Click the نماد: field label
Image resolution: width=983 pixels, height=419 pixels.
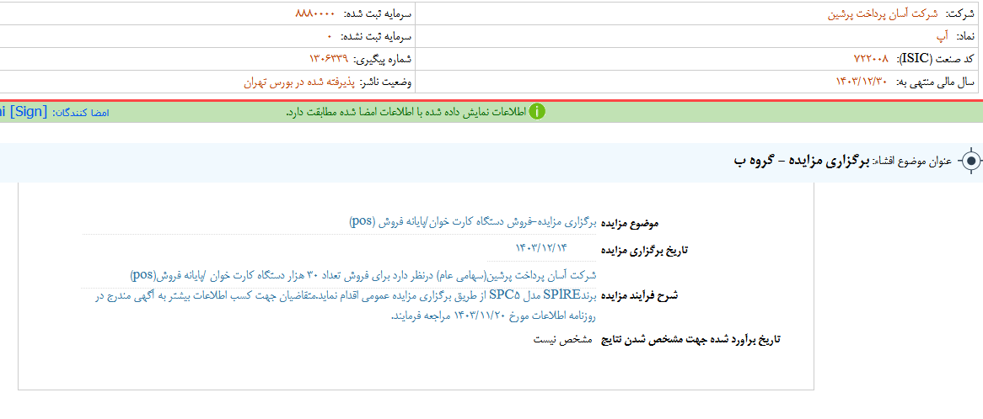click(964, 36)
